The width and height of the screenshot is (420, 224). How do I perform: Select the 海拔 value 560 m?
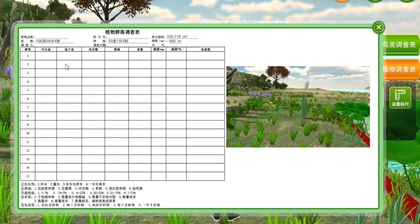pos(175,41)
